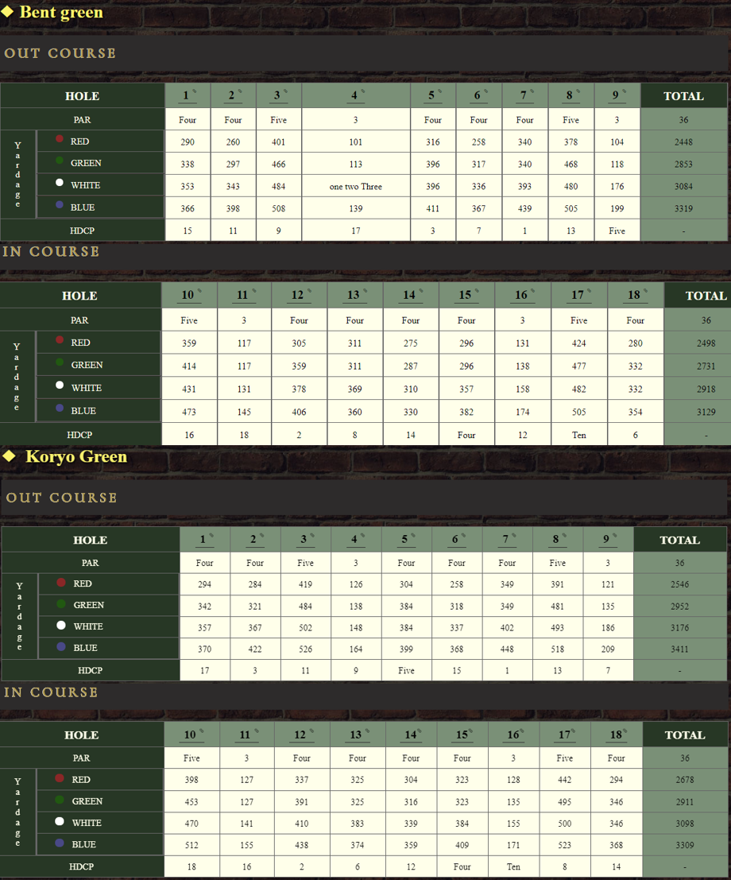Click magnifier icon beside Koryo Green hole 13
731x880 pixels.
click(x=367, y=731)
